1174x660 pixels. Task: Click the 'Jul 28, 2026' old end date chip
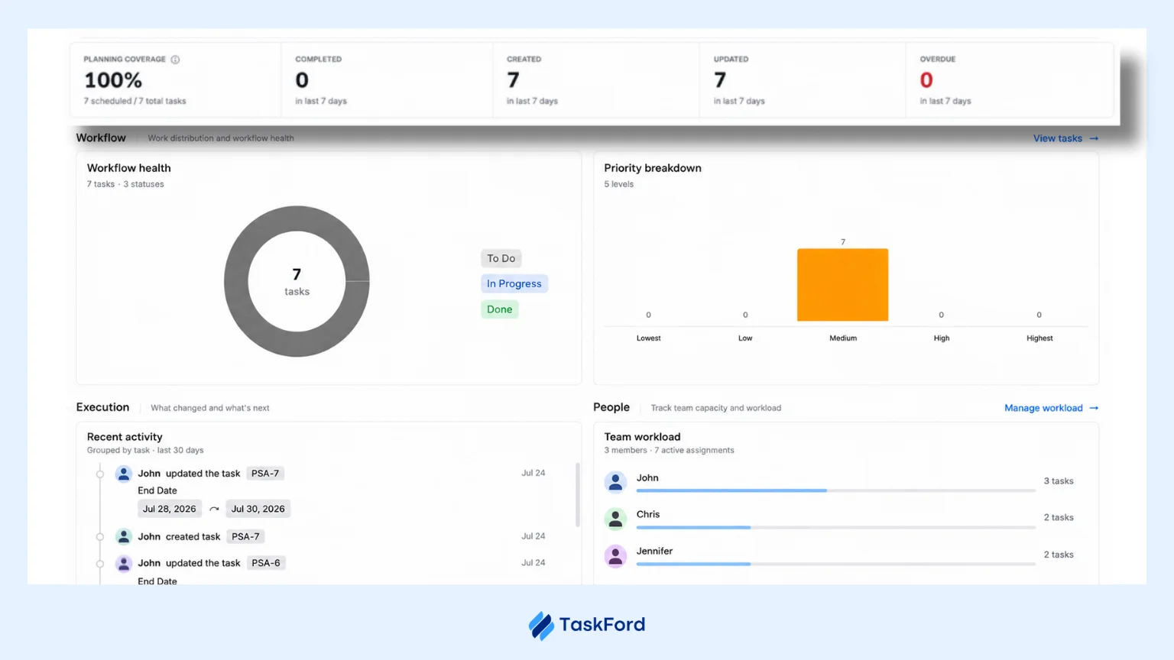click(170, 509)
